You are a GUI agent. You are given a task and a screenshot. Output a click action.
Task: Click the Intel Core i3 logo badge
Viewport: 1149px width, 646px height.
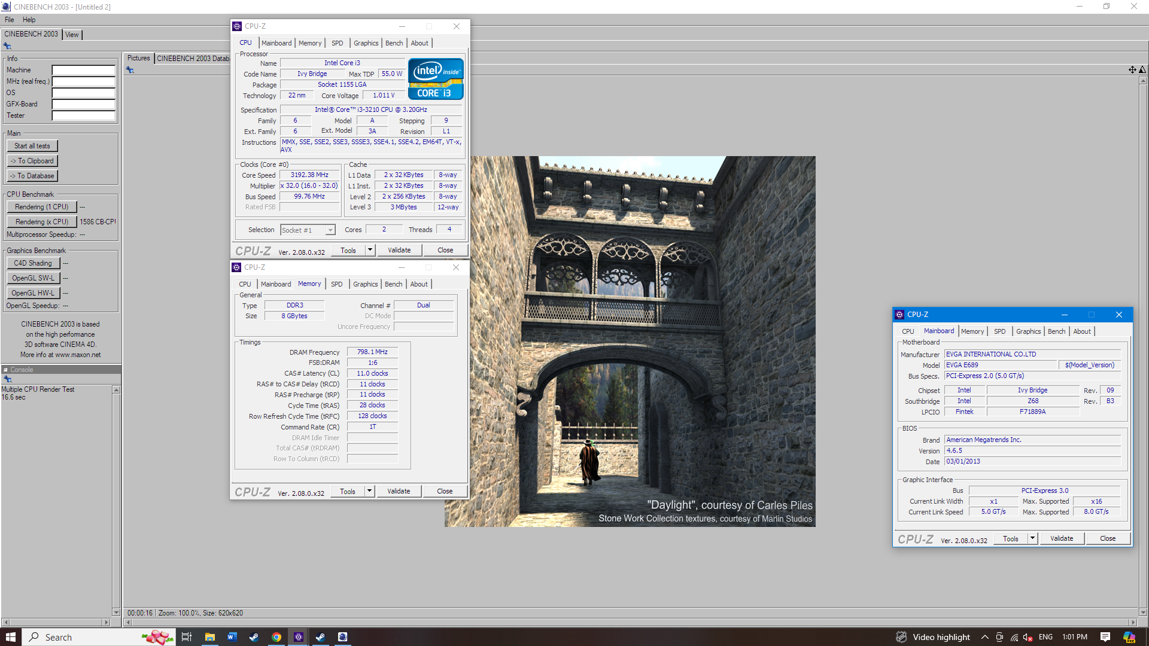(x=436, y=78)
